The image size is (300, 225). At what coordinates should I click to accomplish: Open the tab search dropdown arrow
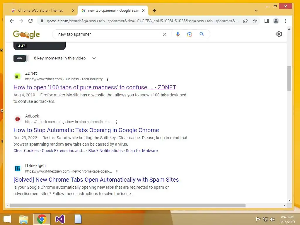click(x=256, y=11)
